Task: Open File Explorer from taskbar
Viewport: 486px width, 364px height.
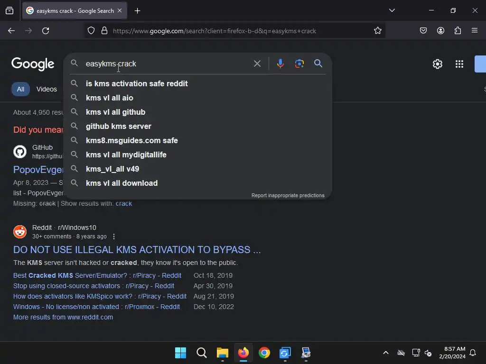Action: pyautogui.click(x=222, y=353)
